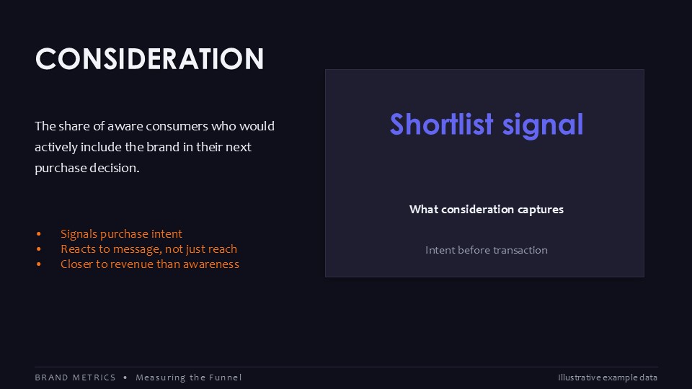Click 'Measuring the Funnel' footer text

click(x=188, y=377)
